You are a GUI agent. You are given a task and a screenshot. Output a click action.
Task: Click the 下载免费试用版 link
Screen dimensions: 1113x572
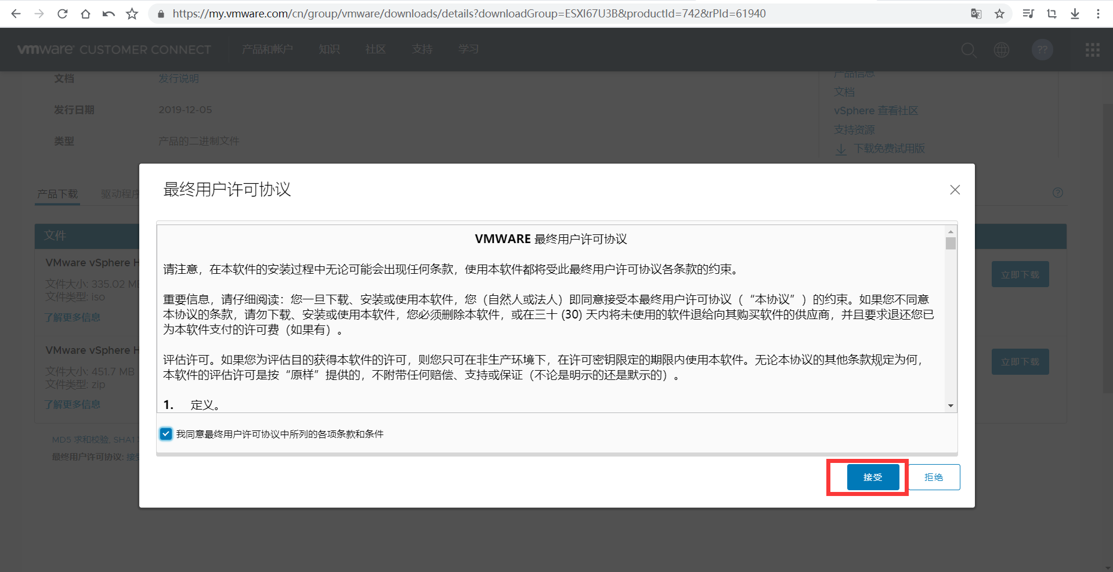[x=890, y=149]
